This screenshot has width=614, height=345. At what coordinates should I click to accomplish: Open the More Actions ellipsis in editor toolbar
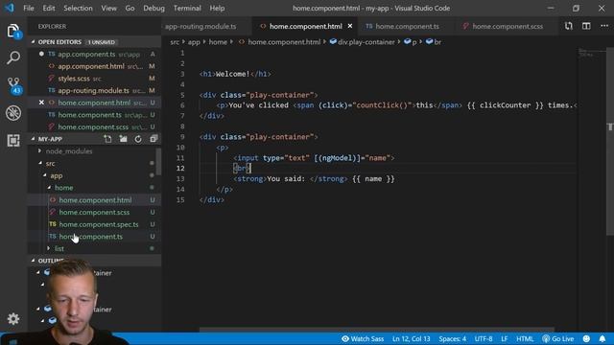[604, 26]
